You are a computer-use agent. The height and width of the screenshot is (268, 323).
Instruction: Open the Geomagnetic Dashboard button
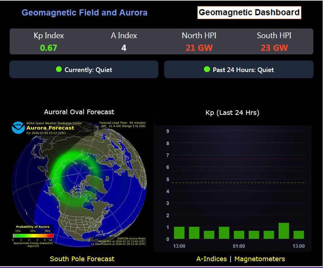pos(249,13)
